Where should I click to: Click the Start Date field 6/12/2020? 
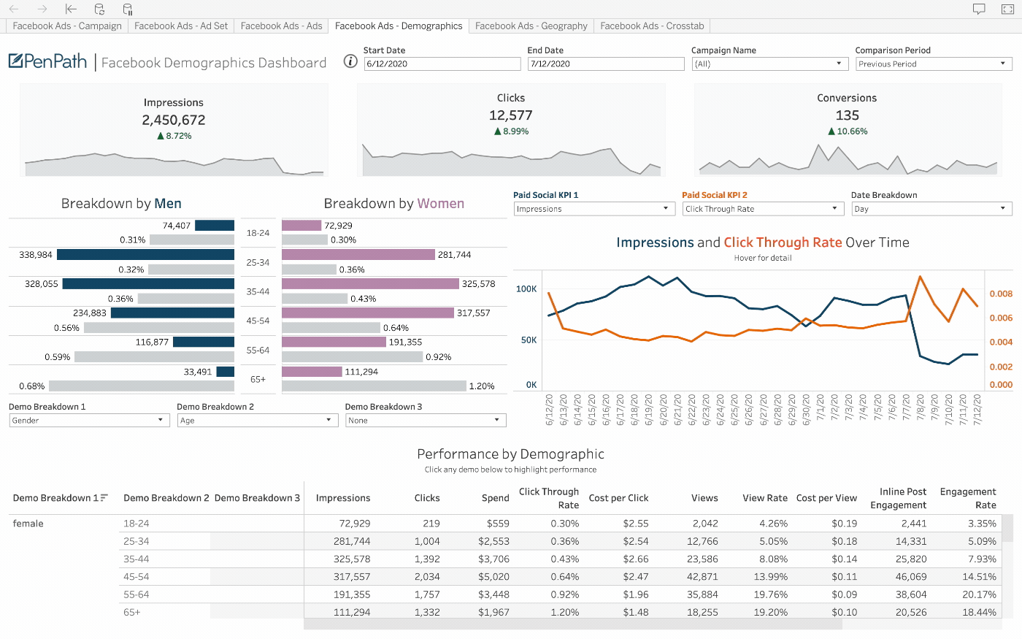(442, 64)
